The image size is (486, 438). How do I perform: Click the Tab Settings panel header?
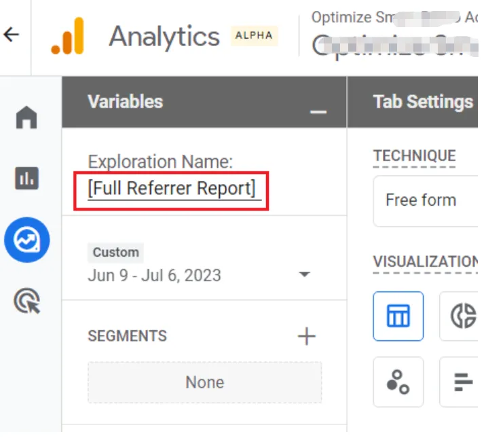(x=422, y=102)
